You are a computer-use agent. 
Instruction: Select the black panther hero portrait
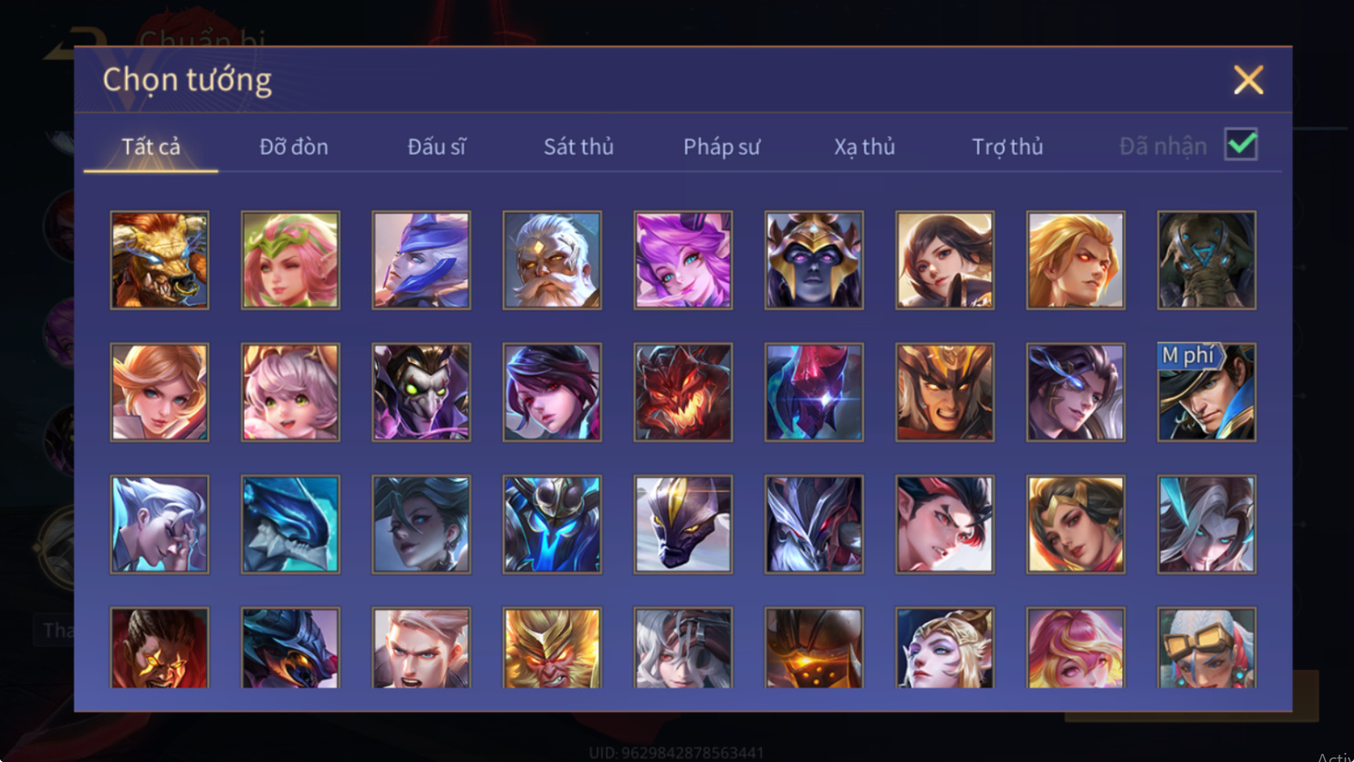(683, 525)
